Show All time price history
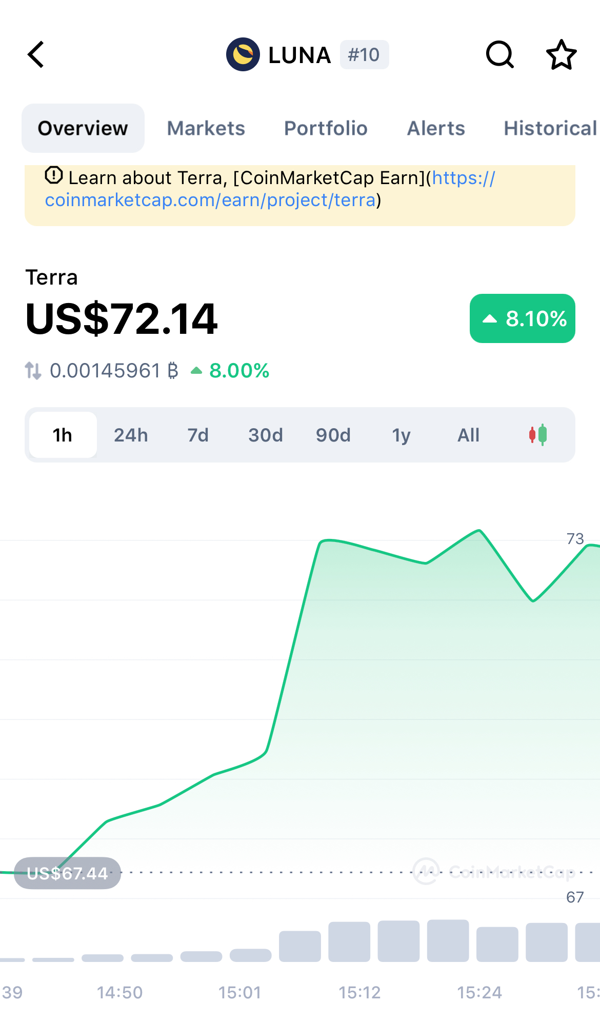Viewport: 600px width, 1024px height. pyautogui.click(x=468, y=435)
